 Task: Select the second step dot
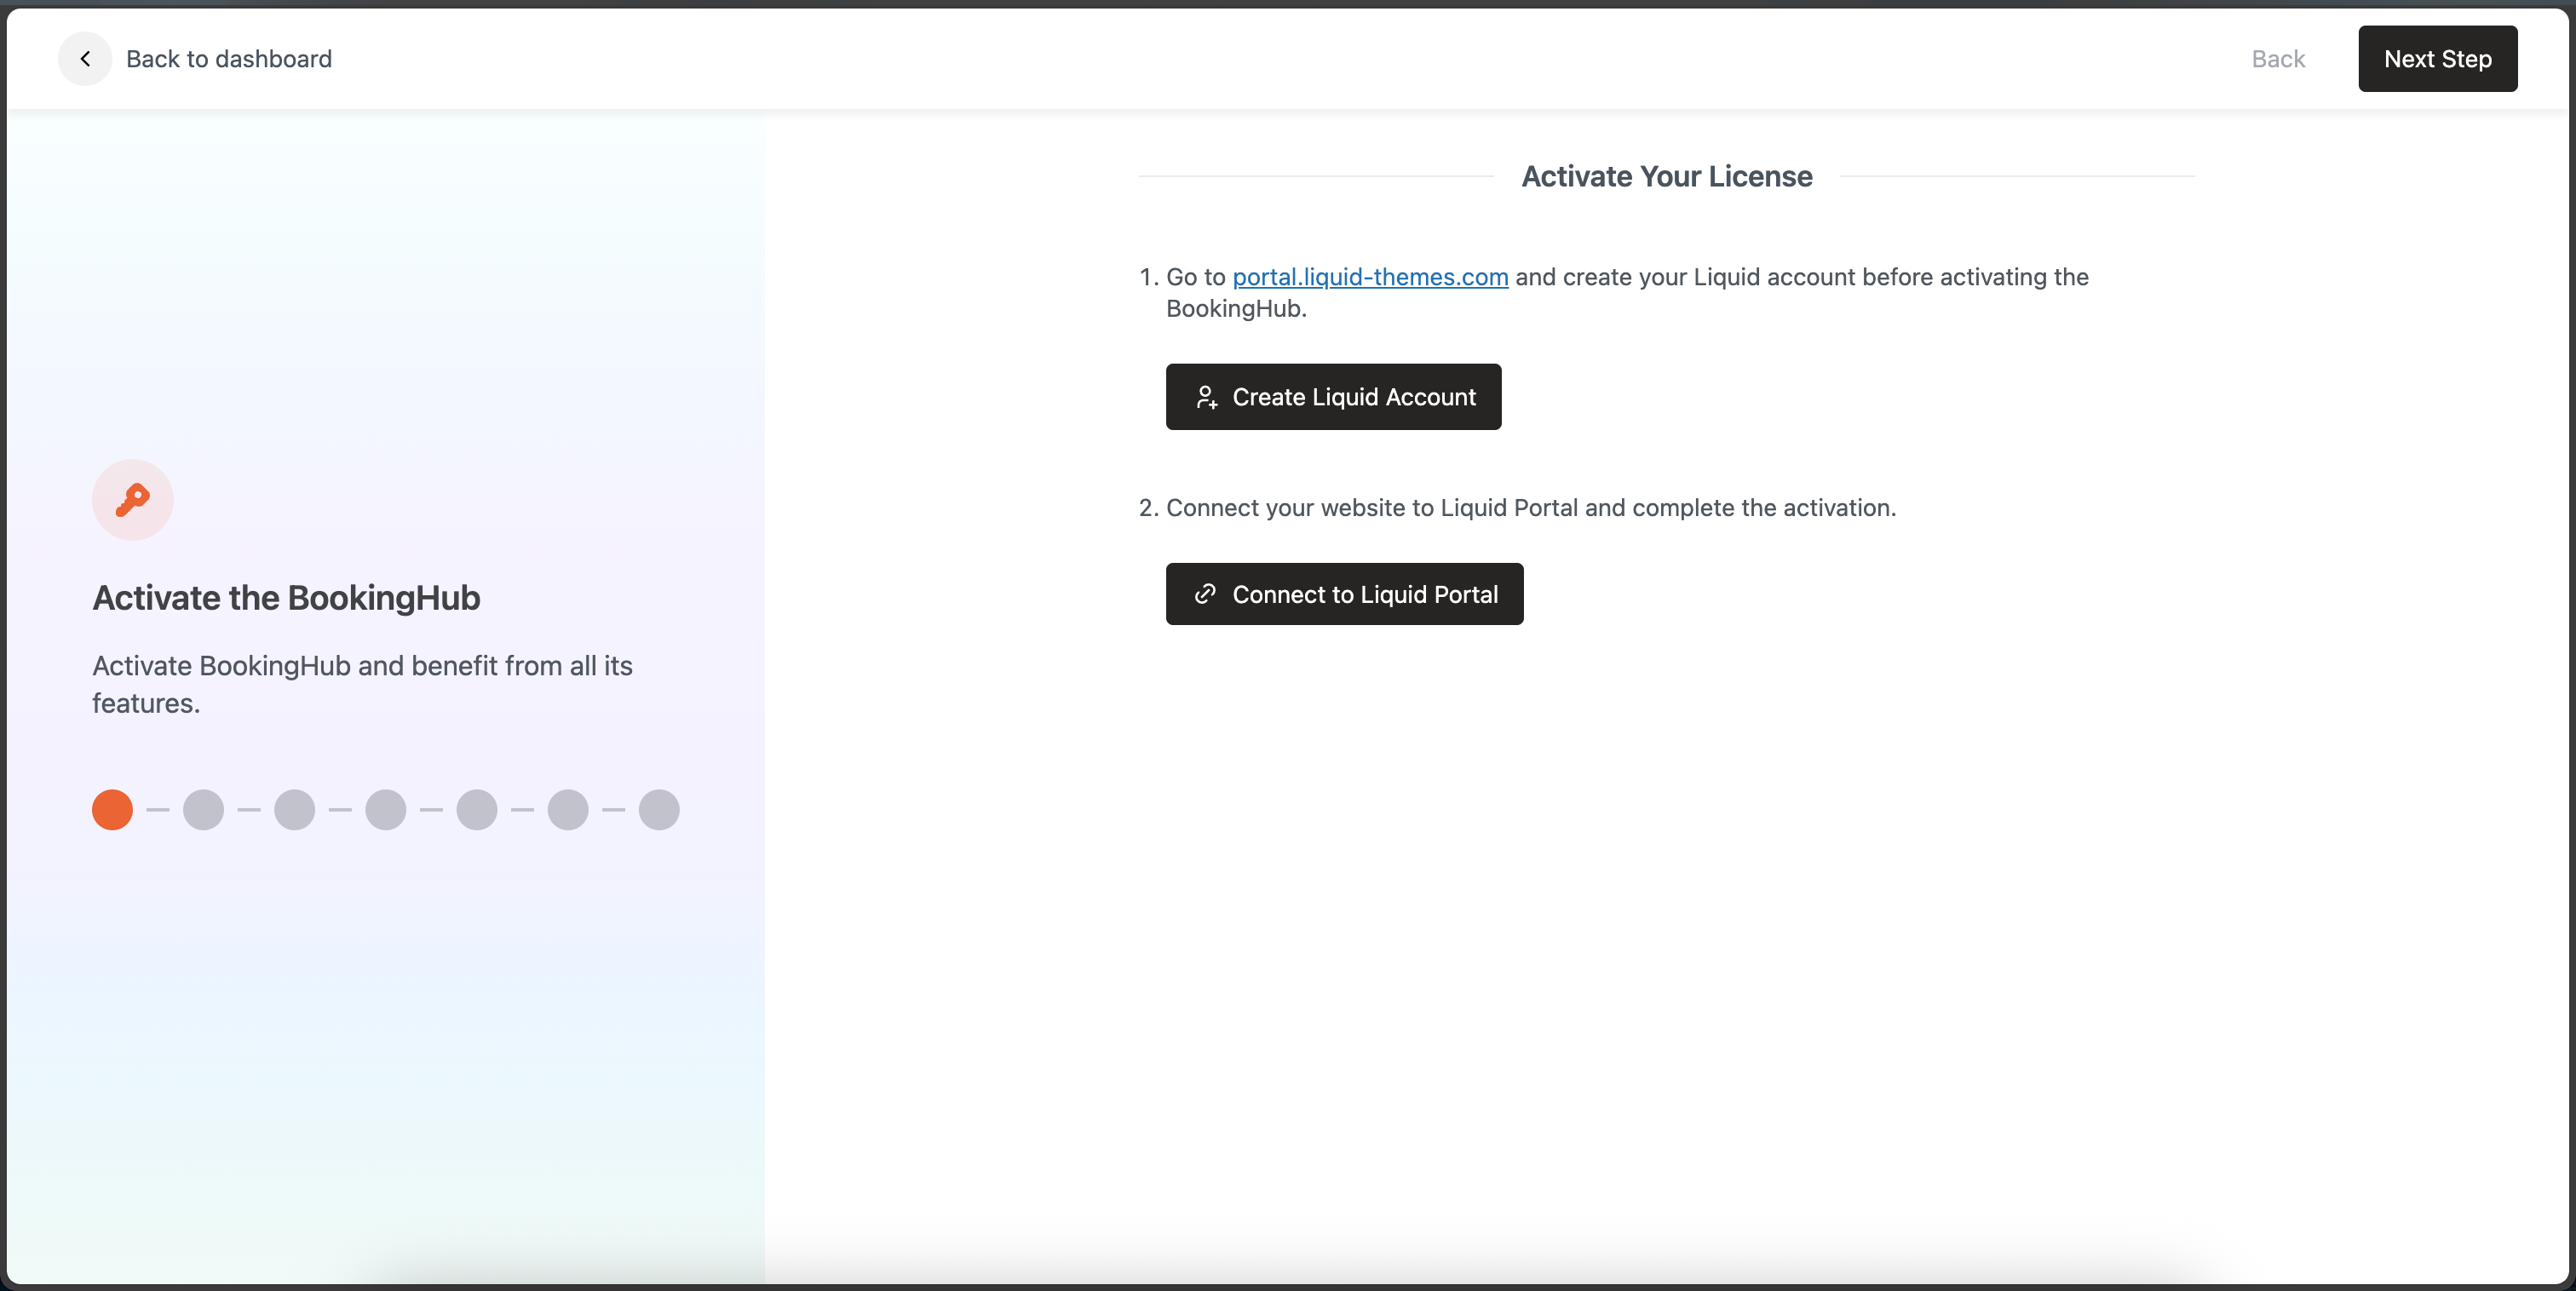(x=203, y=809)
